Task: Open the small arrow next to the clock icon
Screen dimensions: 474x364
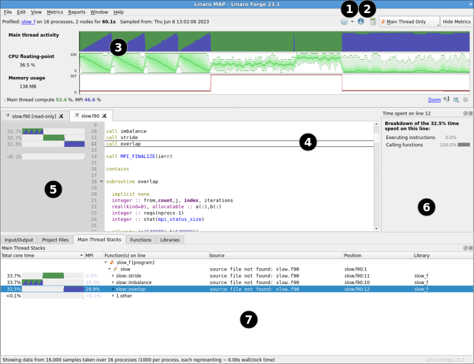Action: point(352,22)
